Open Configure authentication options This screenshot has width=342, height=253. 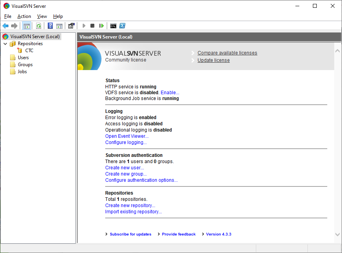(141, 180)
